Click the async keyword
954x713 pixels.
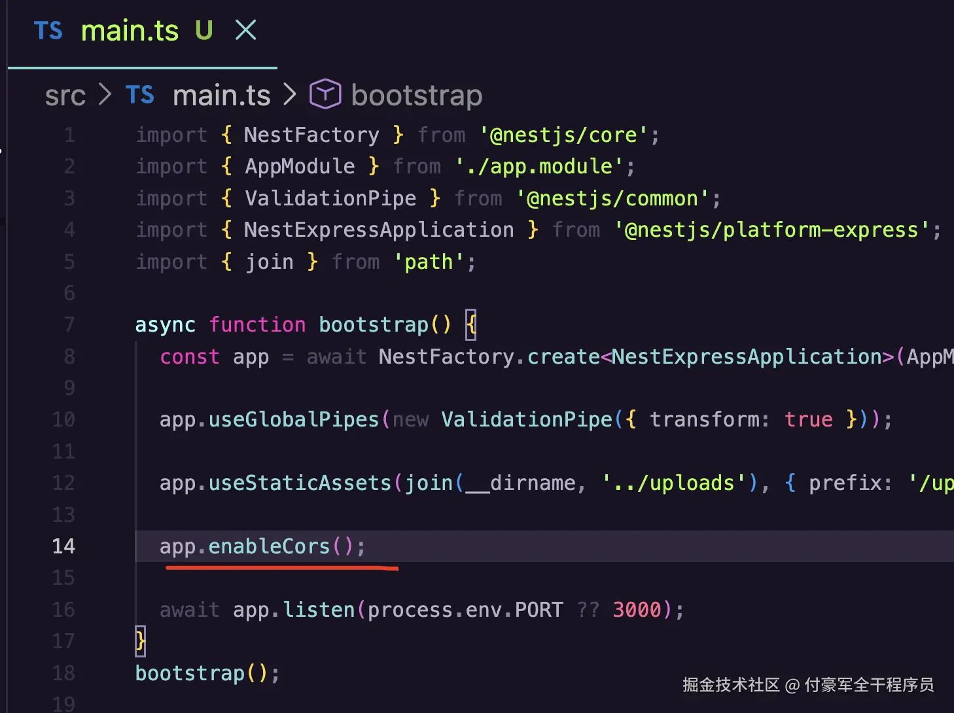165,324
